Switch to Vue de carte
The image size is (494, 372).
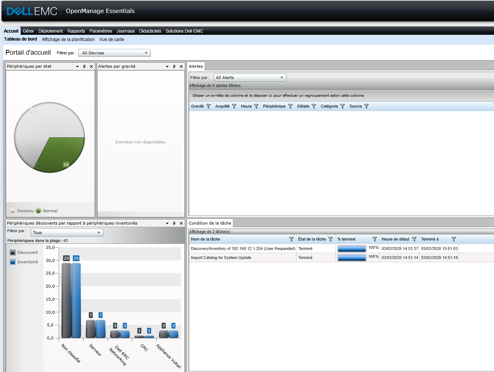tap(112, 39)
